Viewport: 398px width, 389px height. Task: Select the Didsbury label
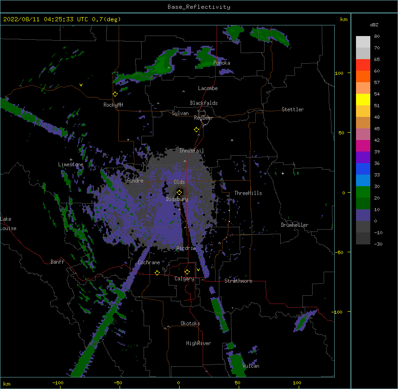(x=177, y=199)
